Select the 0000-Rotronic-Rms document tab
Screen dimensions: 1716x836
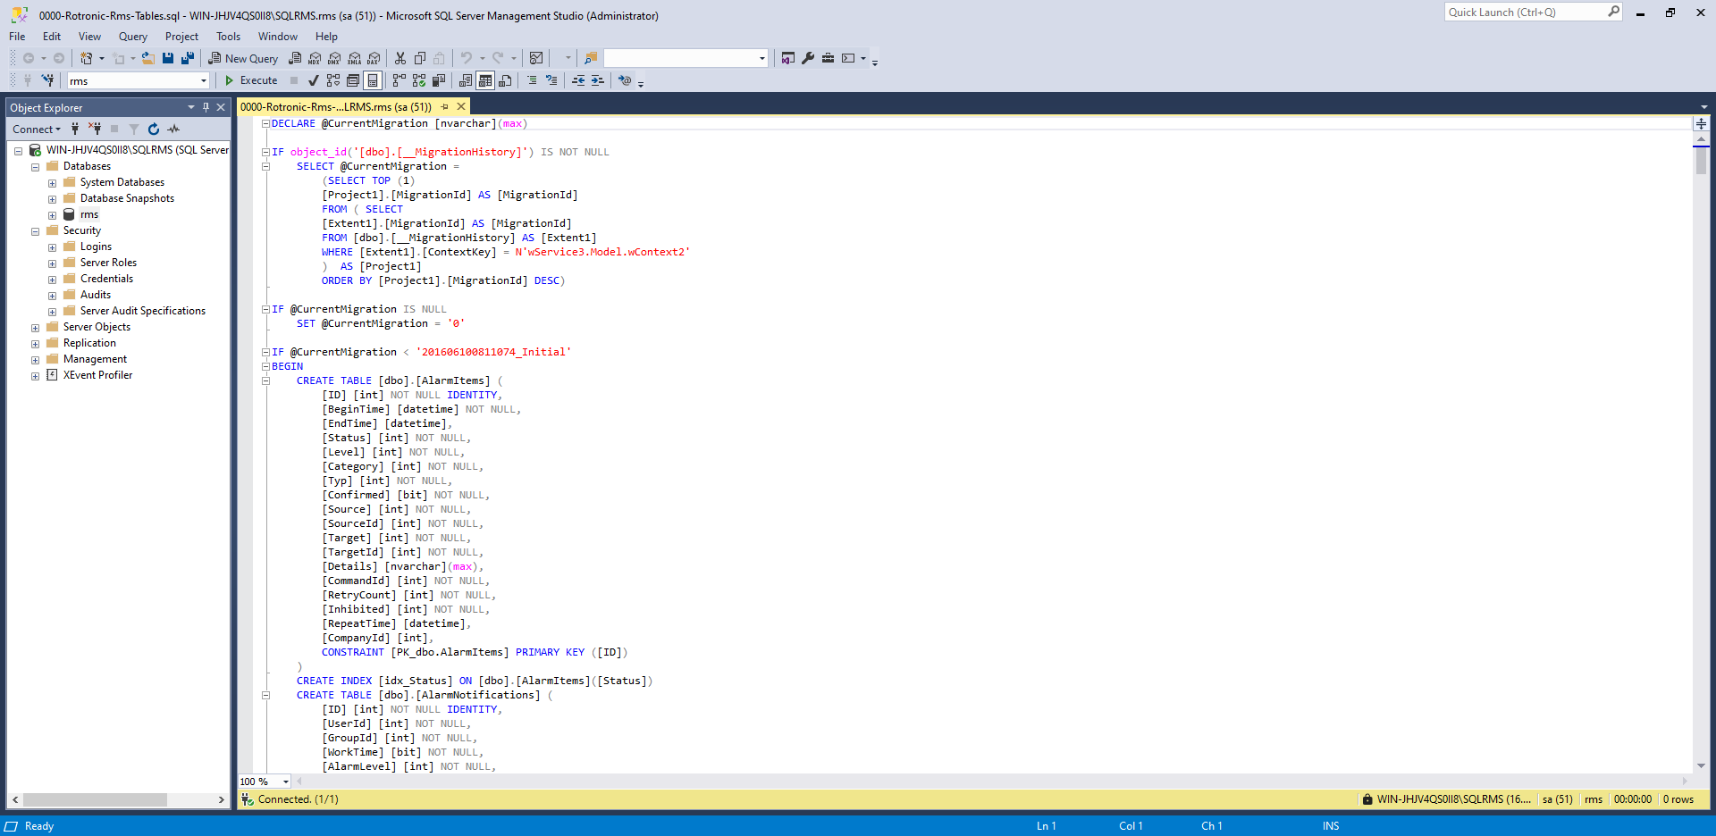[x=336, y=106]
